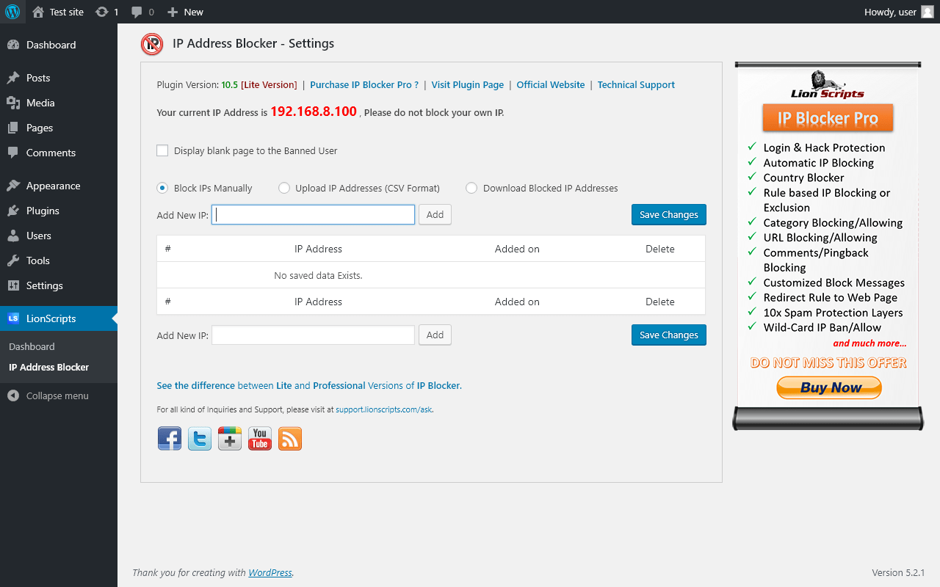Open the IP Address Blocker submenu item
940x587 pixels.
point(48,367)
